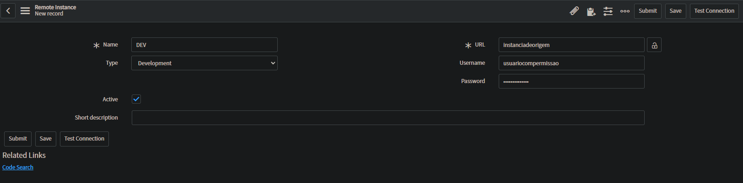Select the Password field
The width and height of the screenshot is (743, 183).
[x=571, y=81]
